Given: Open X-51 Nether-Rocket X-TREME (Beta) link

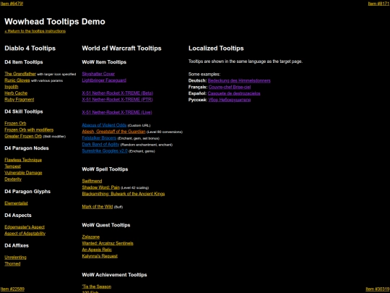Looking at the screenshot, I should point(118,93).
